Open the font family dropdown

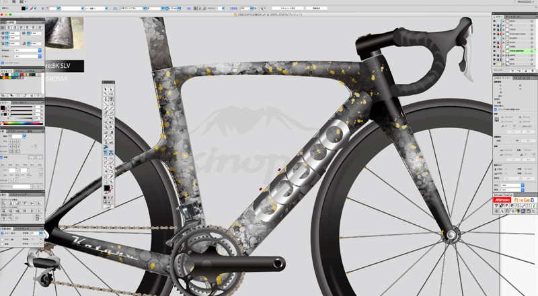145,8
